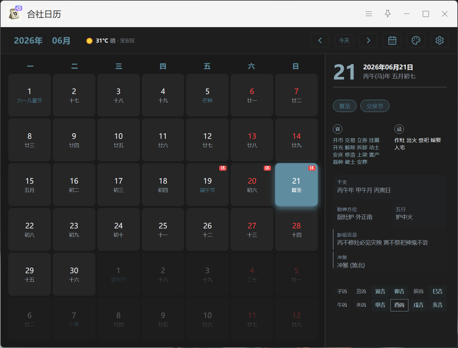Select June 29 十五
The image size is (458, 348).
29,274
